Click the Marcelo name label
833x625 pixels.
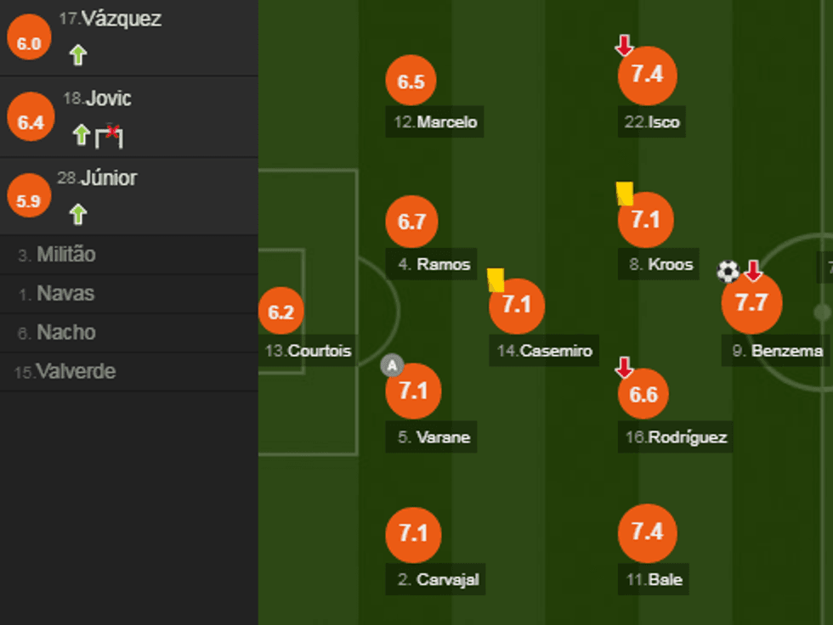436,121
